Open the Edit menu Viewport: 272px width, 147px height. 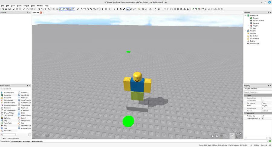click(7, 6)
